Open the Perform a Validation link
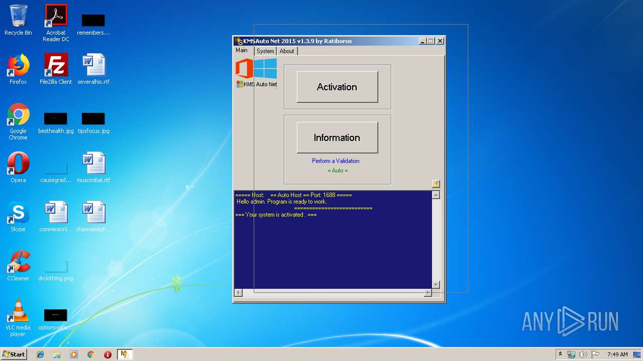The height and width of the screenshot is (361, 643). coord(336,161)
